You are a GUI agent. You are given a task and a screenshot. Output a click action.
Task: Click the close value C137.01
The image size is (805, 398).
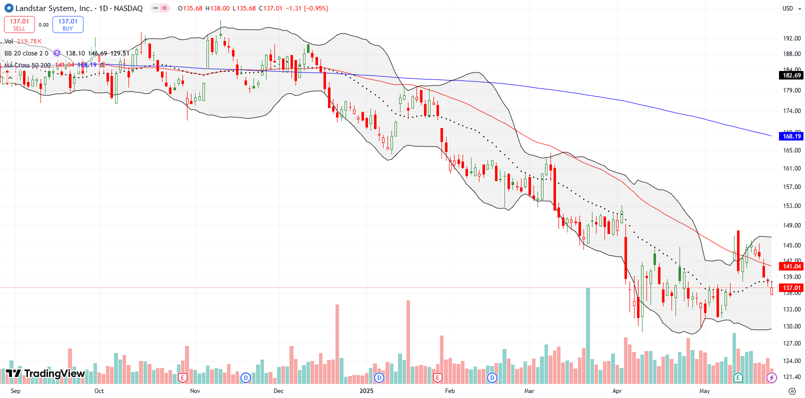point(270,8)
